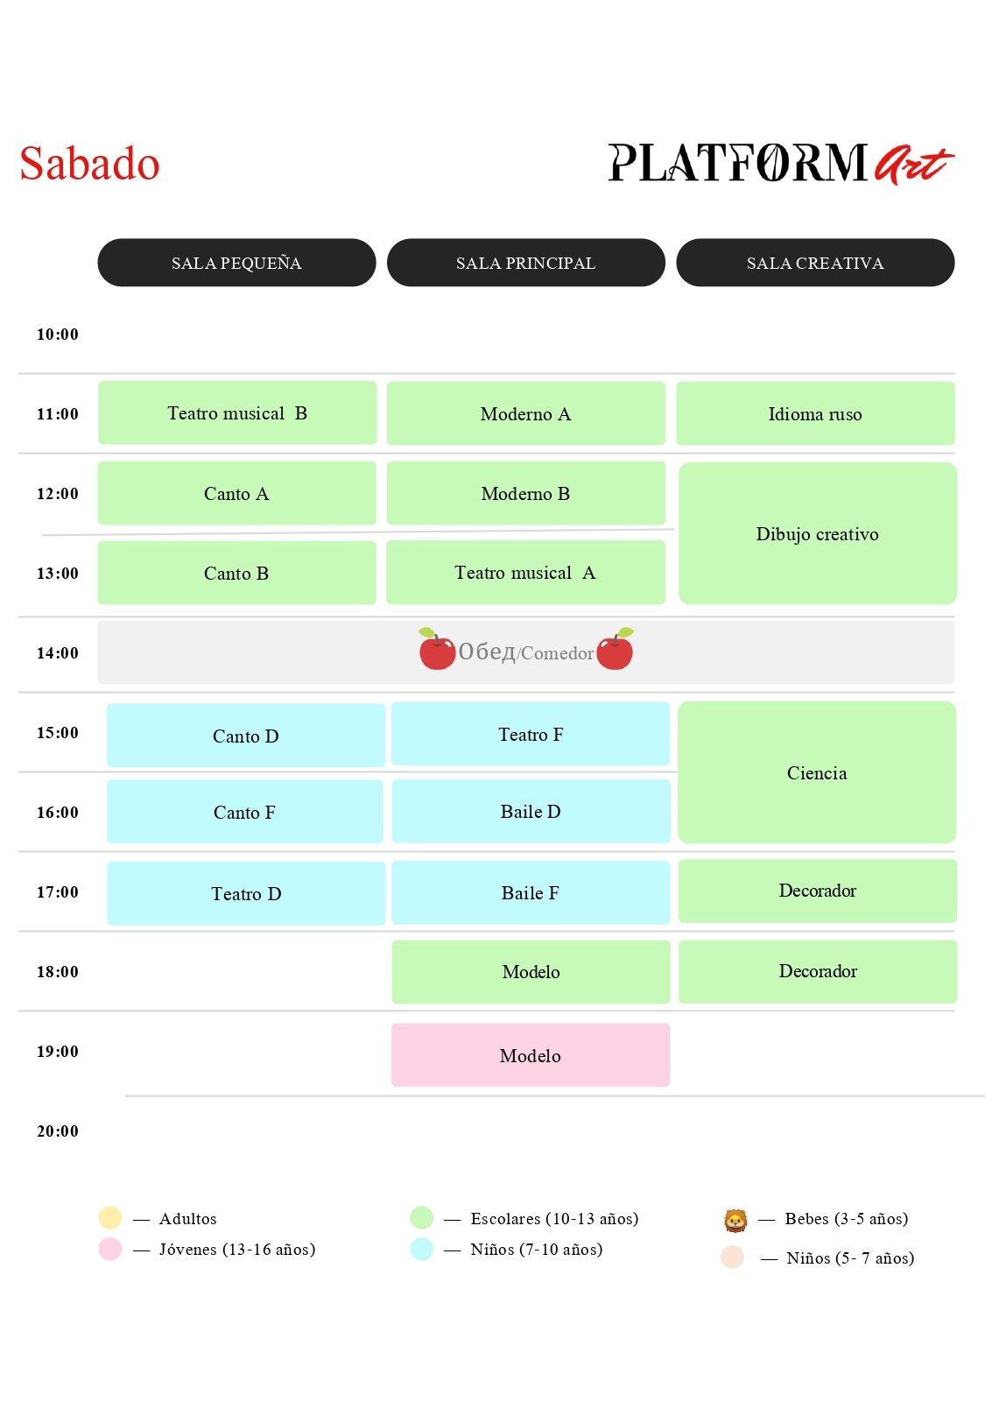
Task: Click the peach Niños (5-7 años) circle
Action: tap(733, 1257)
